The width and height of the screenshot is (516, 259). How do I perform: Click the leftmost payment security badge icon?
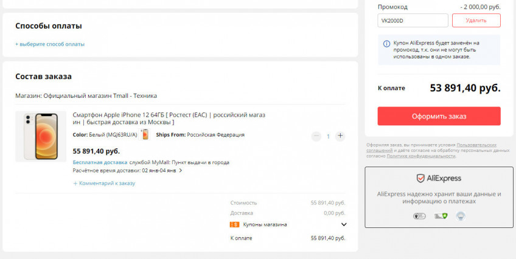pos(419,216)
